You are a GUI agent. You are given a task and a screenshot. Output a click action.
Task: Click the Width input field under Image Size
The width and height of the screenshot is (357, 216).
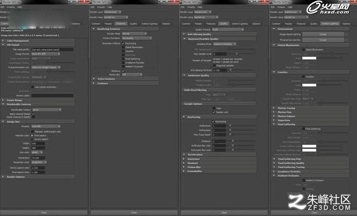pyautogui.click(x=38, y=143)
